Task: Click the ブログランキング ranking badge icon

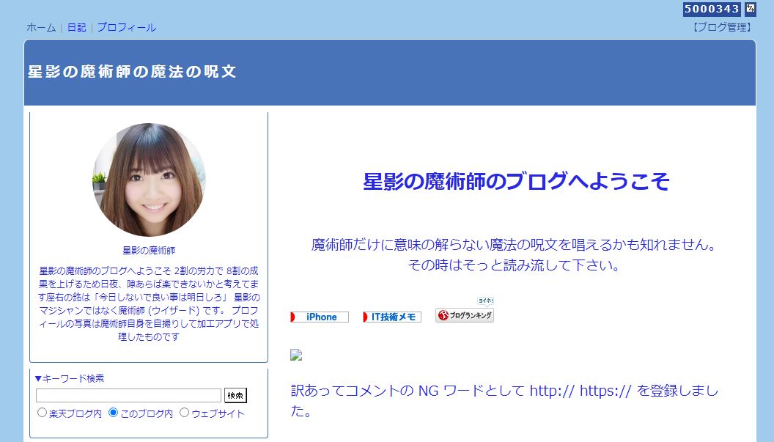Action: tap(464, 314)
